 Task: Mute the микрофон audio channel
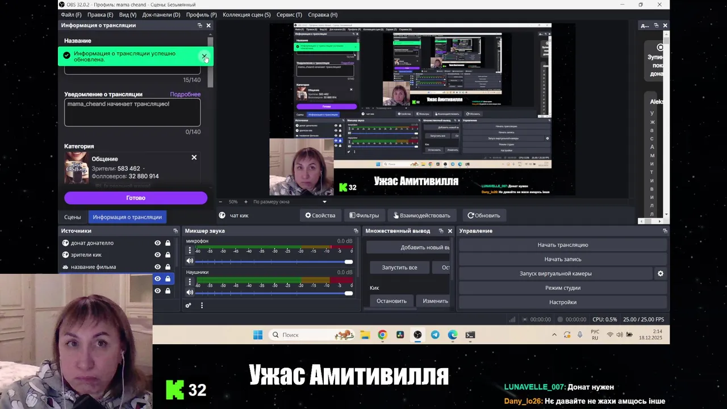190,261
